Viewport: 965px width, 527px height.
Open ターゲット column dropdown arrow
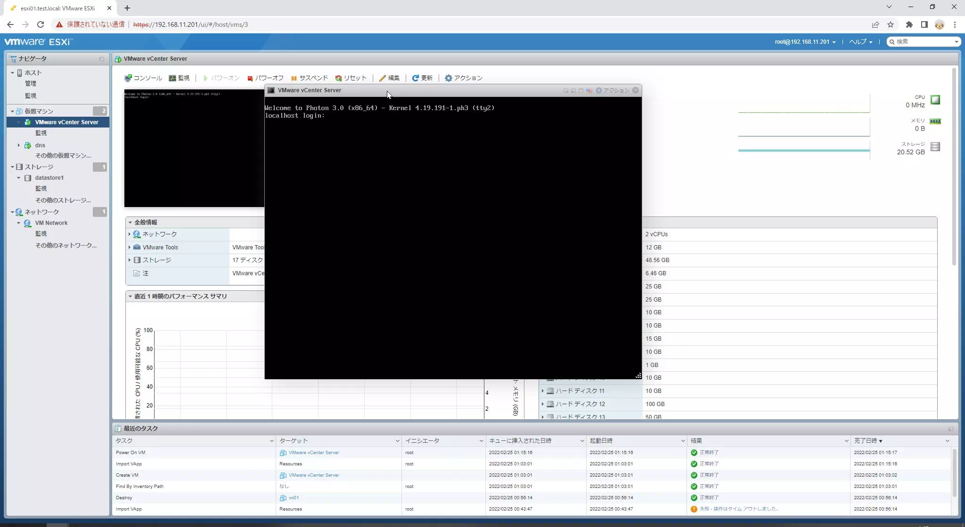click(397, 441)
